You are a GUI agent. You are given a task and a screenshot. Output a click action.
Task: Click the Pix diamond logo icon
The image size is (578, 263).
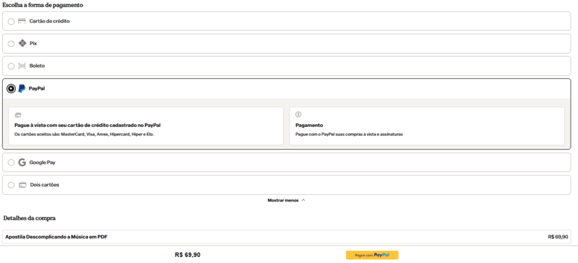22,43
